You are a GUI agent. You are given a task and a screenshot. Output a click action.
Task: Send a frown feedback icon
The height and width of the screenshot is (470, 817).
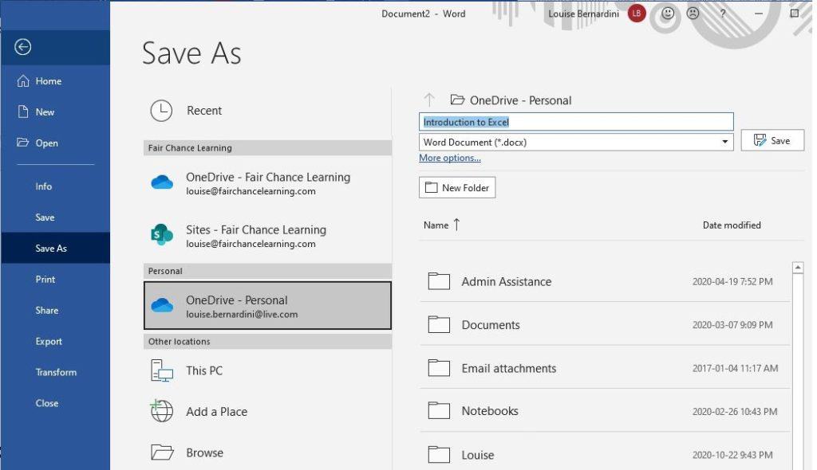click(x=693, y=14)
